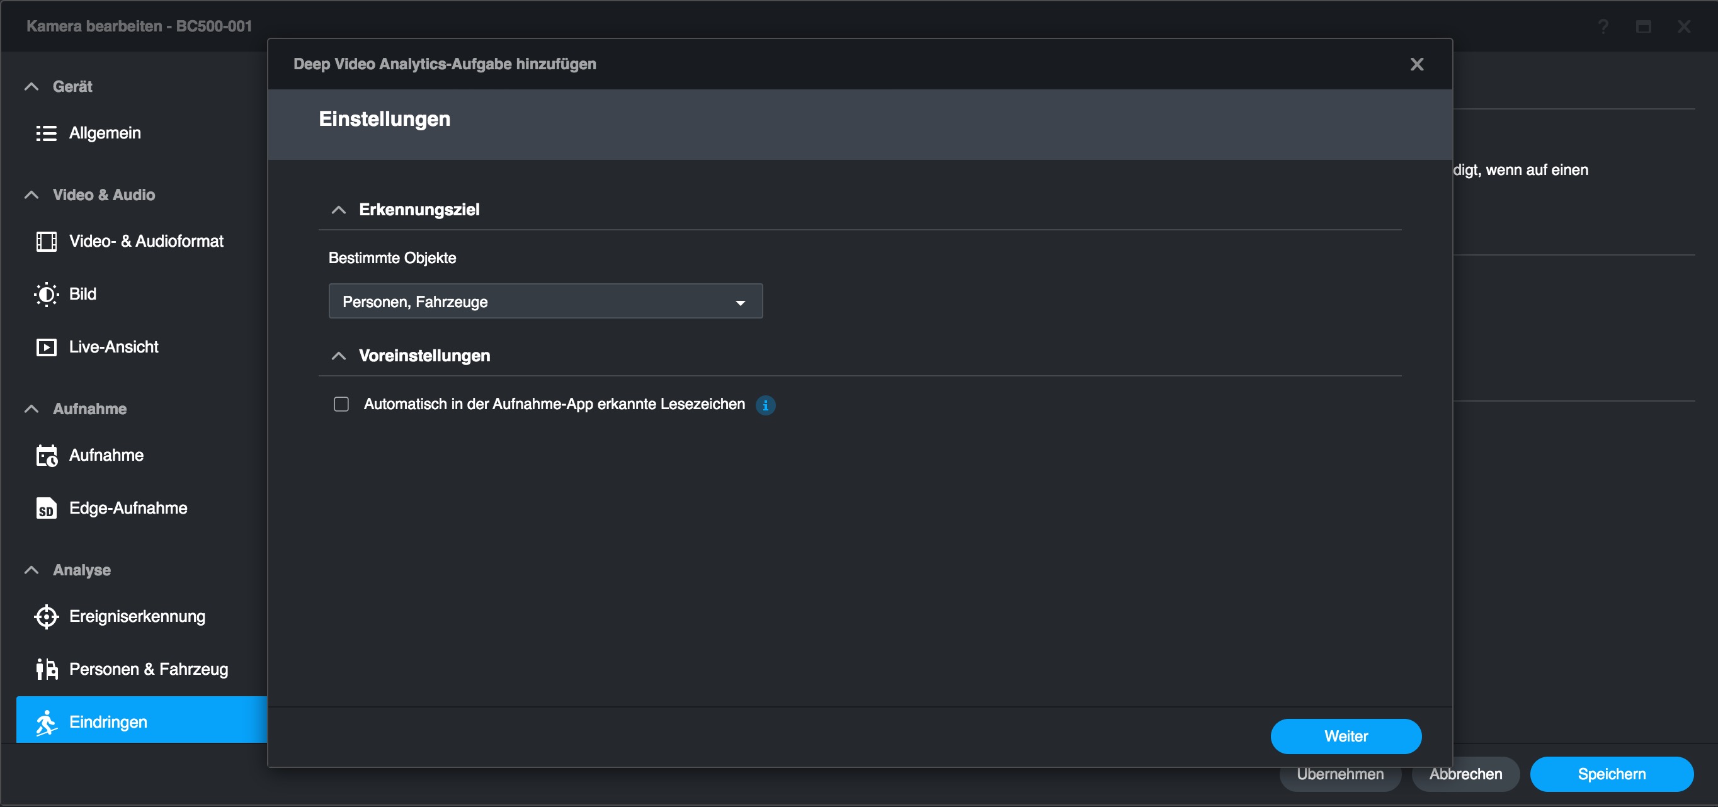Collapse the Video & Audio sidebar group
Screen dimensions: 1718x807
31,195
